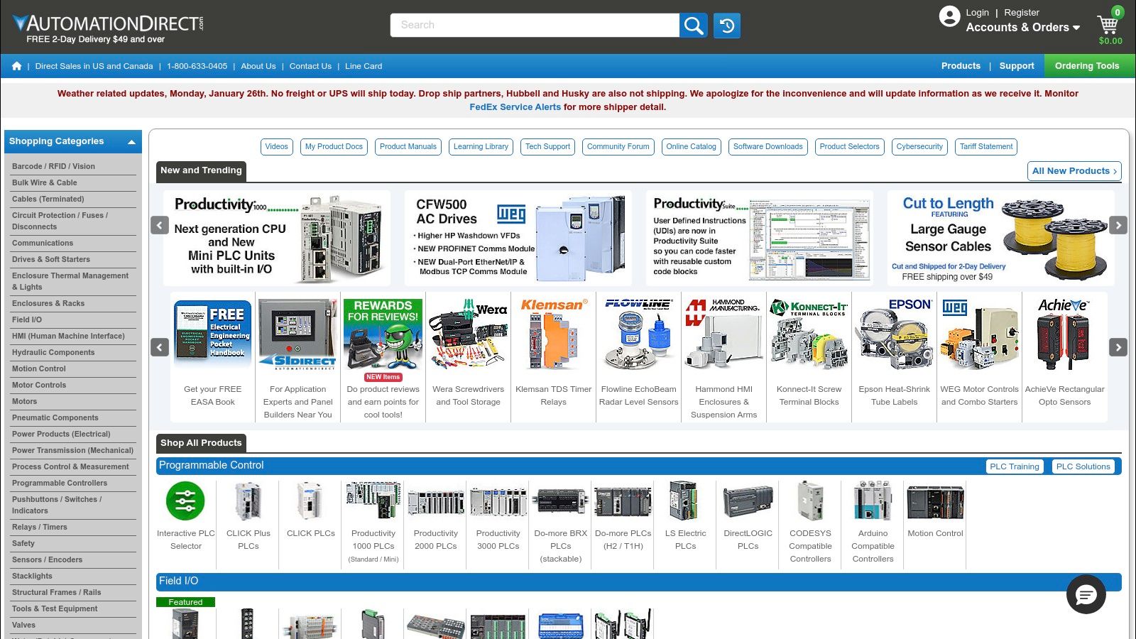Click the search magnifier icon
Viewport: 1136px width, 639px height.
click(693, 24)
